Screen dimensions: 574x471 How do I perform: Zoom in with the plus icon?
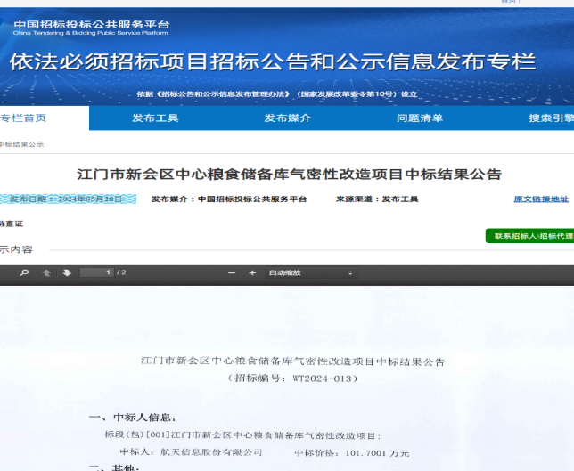252,272
